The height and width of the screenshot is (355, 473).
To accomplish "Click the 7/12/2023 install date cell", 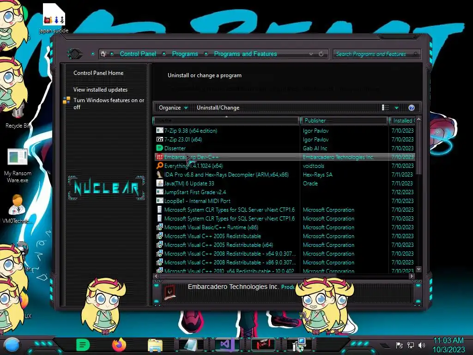I will 402,192.
